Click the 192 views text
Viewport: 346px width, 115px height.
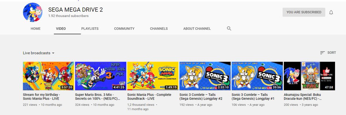click(x=187, y=105)
